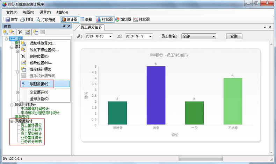Open the start date dropdown 2013-8-10
The width and height of the screenshot is (276, 164).
110,36
